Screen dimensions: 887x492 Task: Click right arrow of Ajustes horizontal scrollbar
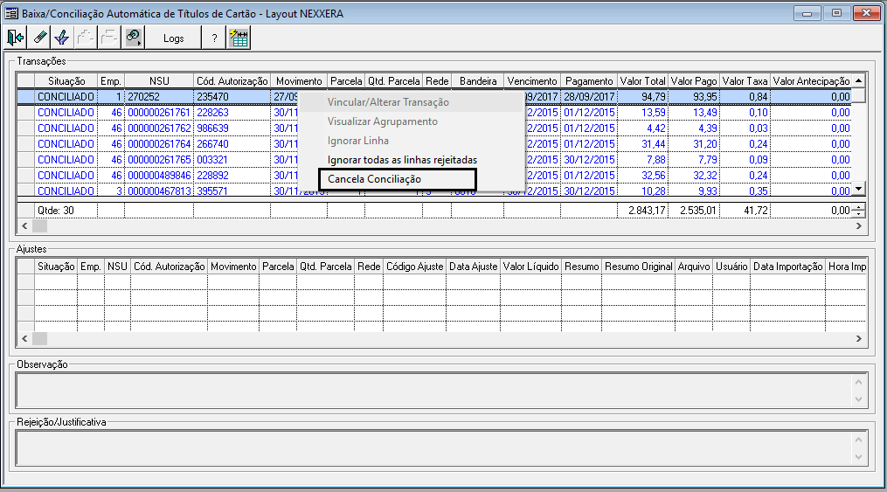coord(859,338)
